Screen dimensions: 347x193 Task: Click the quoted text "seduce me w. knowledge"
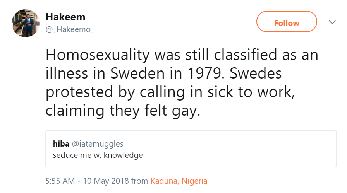click(x=98, y=155)
